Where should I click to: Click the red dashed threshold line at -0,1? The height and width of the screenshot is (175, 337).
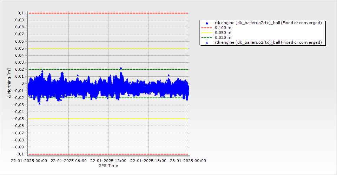click(108, 154)
